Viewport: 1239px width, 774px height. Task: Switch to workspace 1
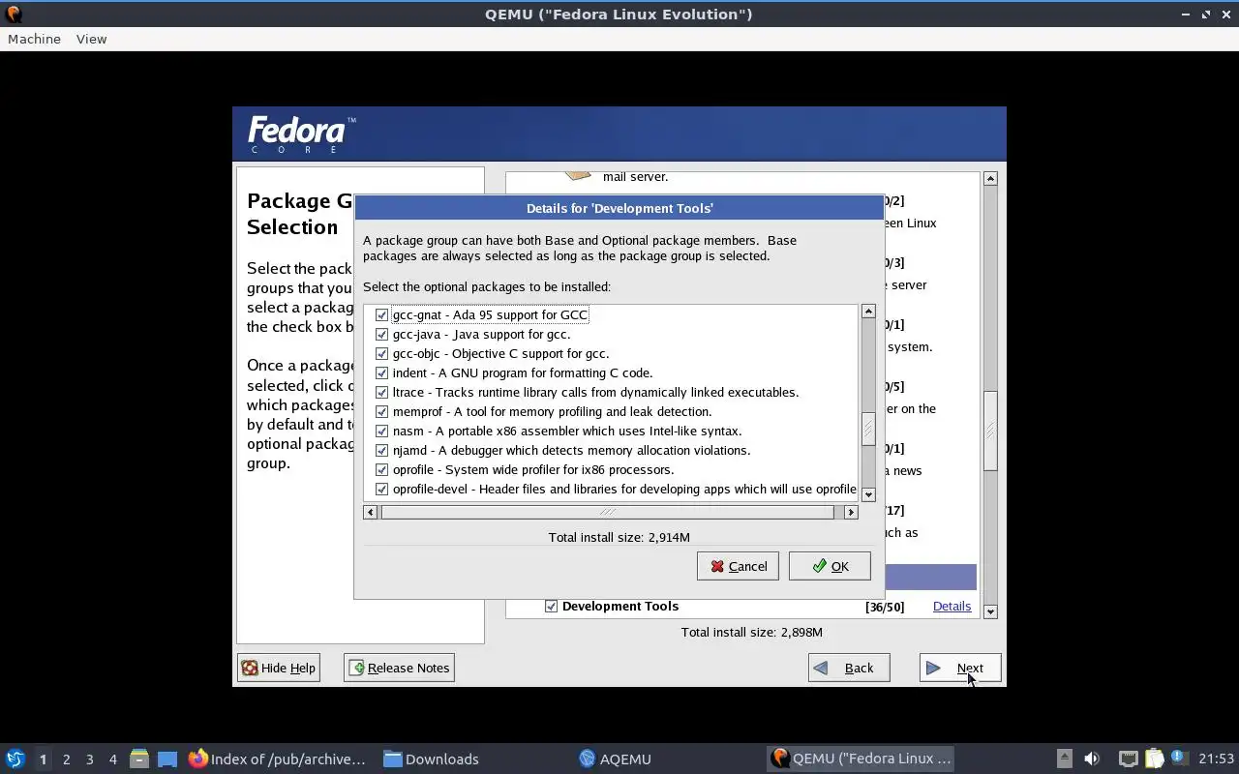[43, 759]
